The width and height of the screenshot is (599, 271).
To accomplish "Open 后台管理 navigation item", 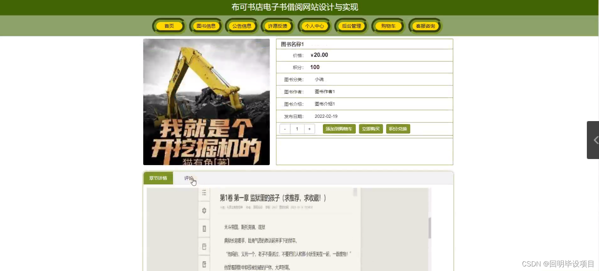I will tap(352, 26).
